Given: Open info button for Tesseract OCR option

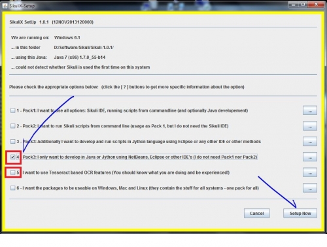Looking at the screenshot, I should 310,173.
